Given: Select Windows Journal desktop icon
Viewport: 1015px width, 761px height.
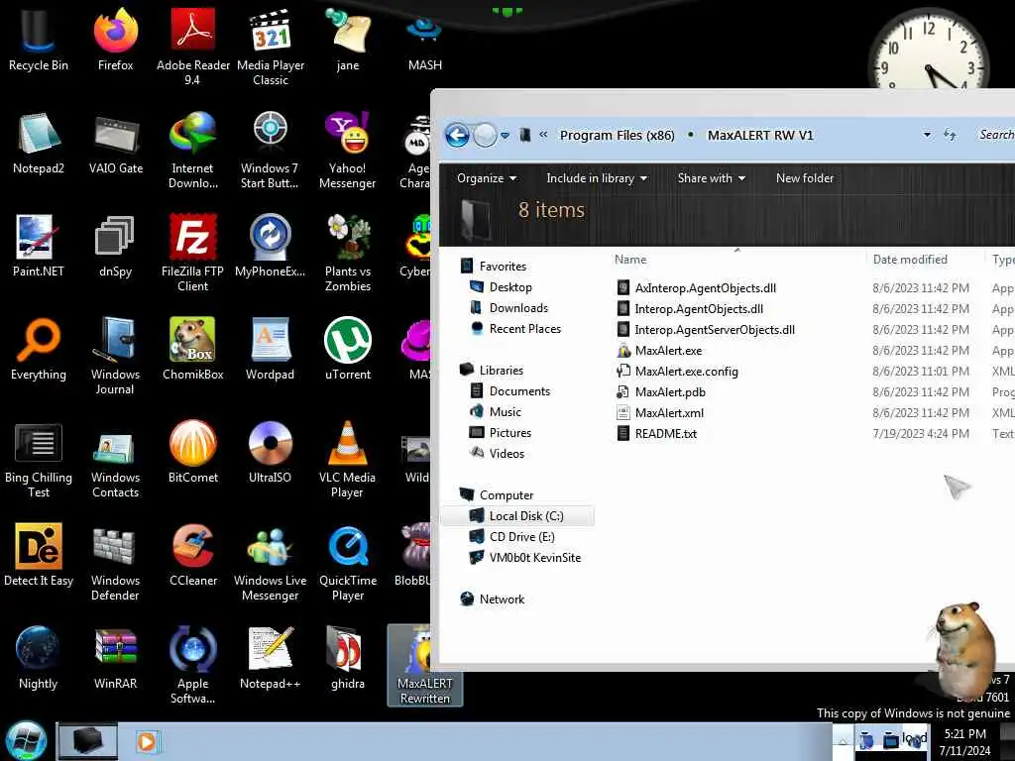Looking at the screenshot, I should [116, 356].
